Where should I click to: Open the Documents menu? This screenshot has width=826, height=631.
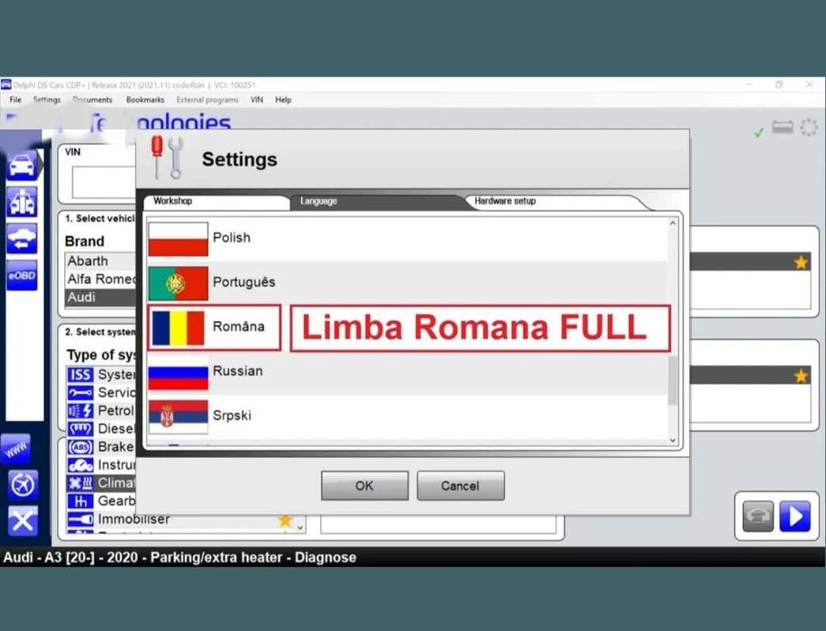(x=93, y=99)
